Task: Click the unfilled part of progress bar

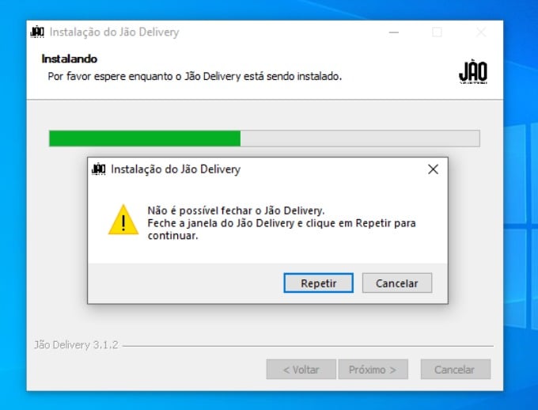Action: click(x=360, y=139)
